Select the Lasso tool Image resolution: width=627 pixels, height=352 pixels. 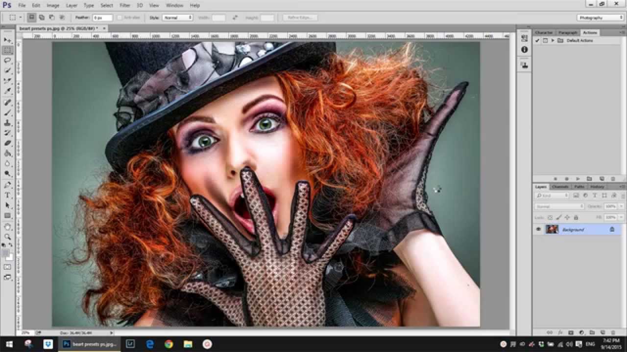click(x=7, y=60)
